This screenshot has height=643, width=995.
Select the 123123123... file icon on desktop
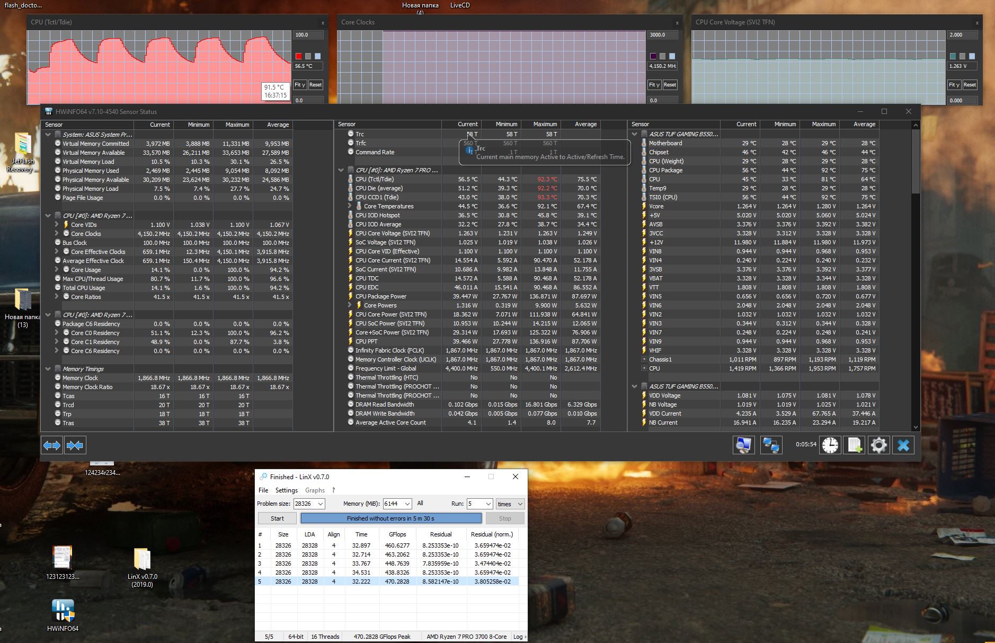click(63, 563)
